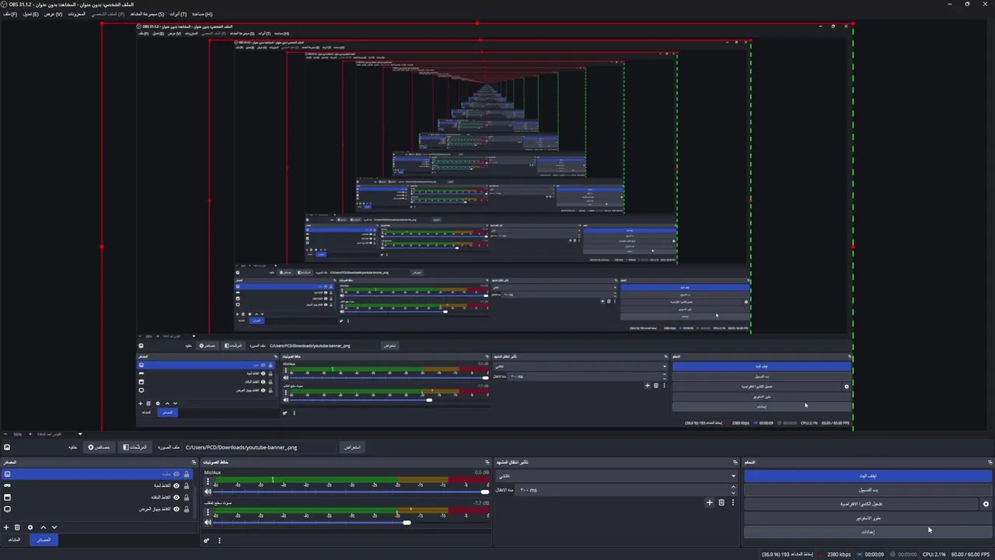The width and height of the screenshot is (995, 560).
Task: Delete scene transition with trash icon
Action: [x=721, y=502]
